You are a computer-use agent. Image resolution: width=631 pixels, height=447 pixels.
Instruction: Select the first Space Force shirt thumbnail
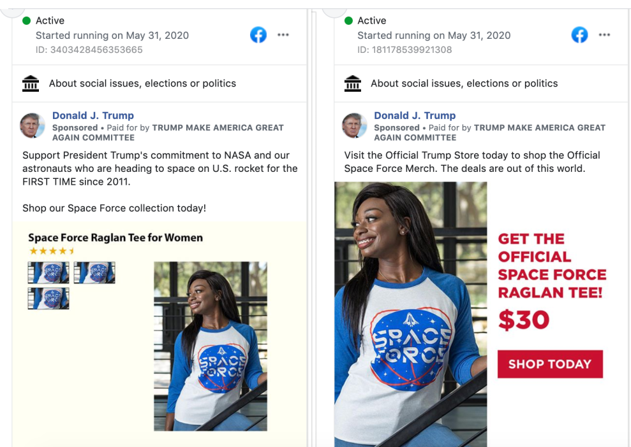point(48,273)
